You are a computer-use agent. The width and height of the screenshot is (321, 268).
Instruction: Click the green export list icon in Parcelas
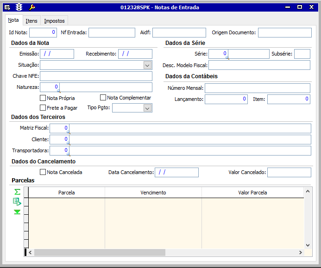(17, 202)
